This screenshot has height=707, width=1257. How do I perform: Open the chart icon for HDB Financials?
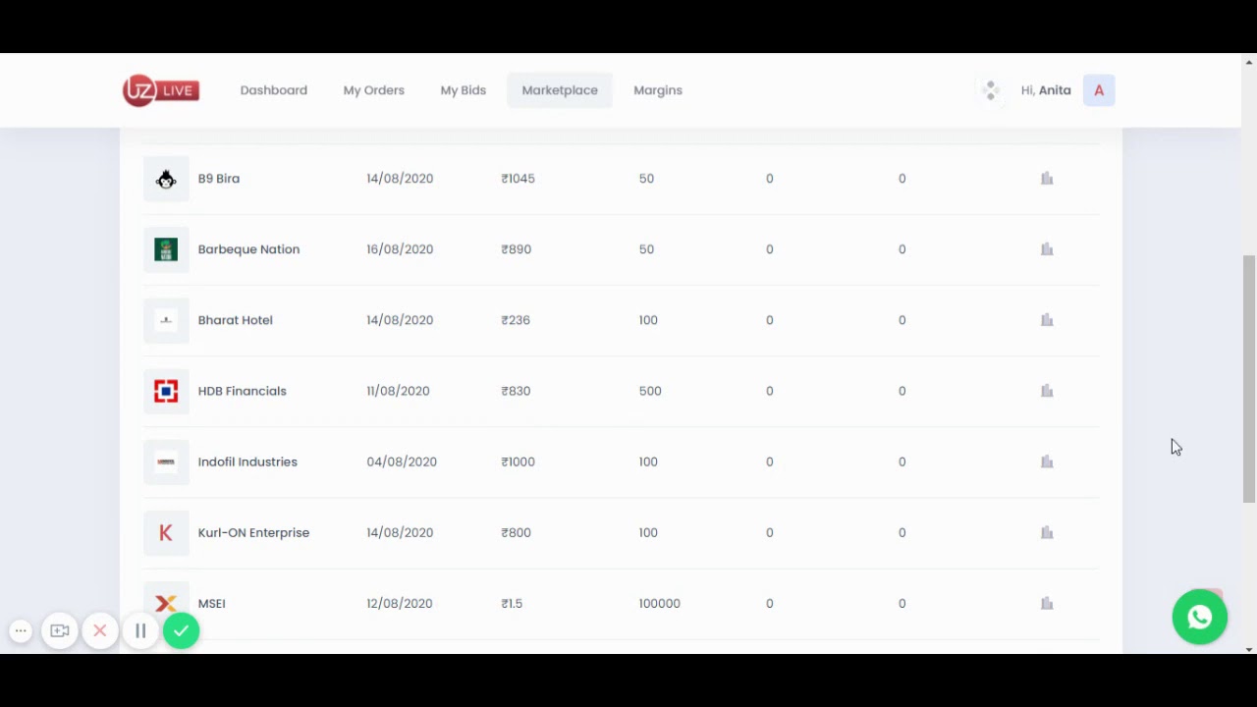click(1047, 391)
